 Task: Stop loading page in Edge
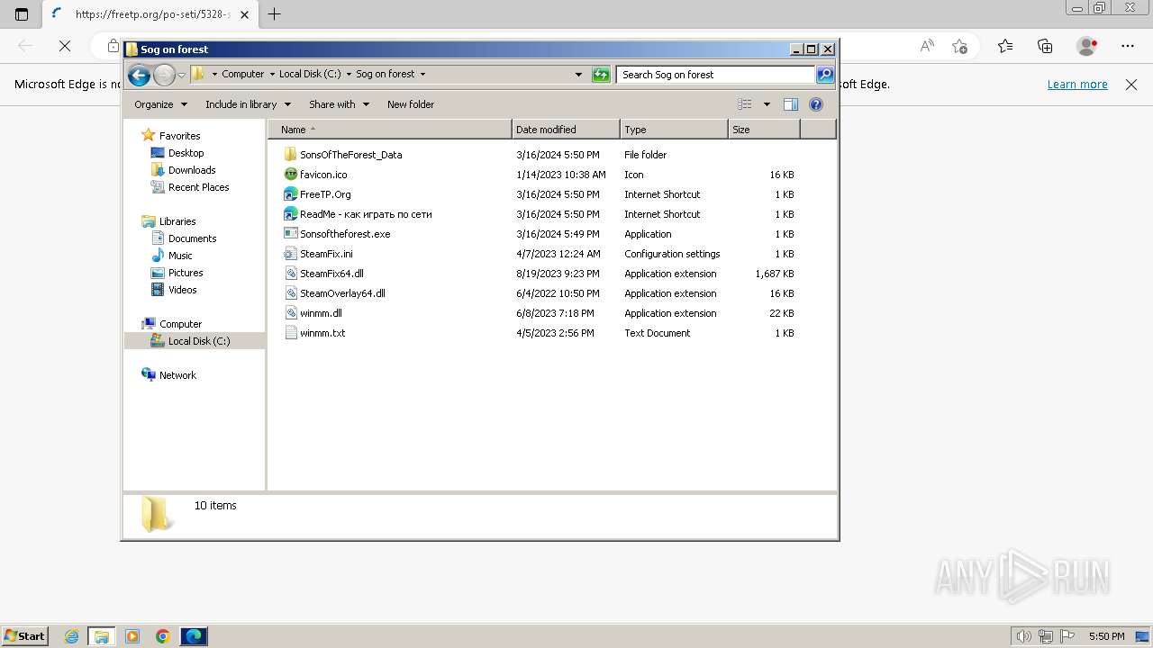(65, 46)
